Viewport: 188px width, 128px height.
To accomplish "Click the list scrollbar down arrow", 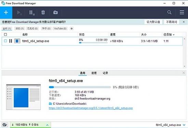I will [x=184, y=66].
